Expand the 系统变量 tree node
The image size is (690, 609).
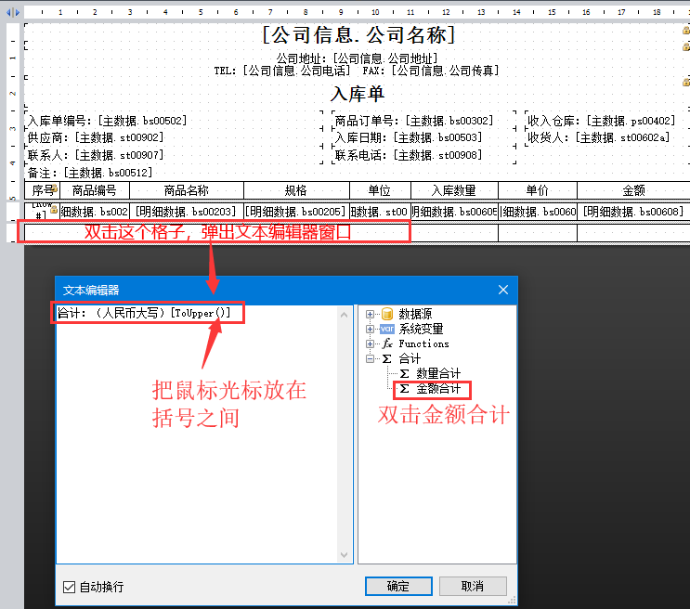[x=371, y=329]
